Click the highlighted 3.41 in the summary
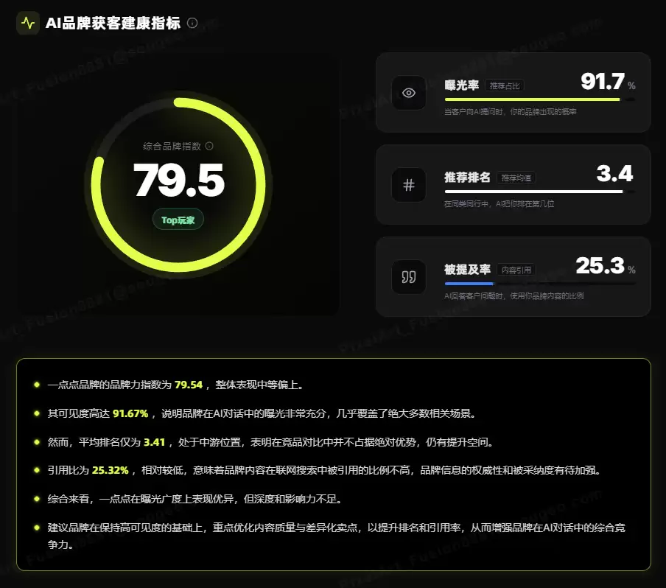This screenshot has width=666, height=588. coord(154,442)
